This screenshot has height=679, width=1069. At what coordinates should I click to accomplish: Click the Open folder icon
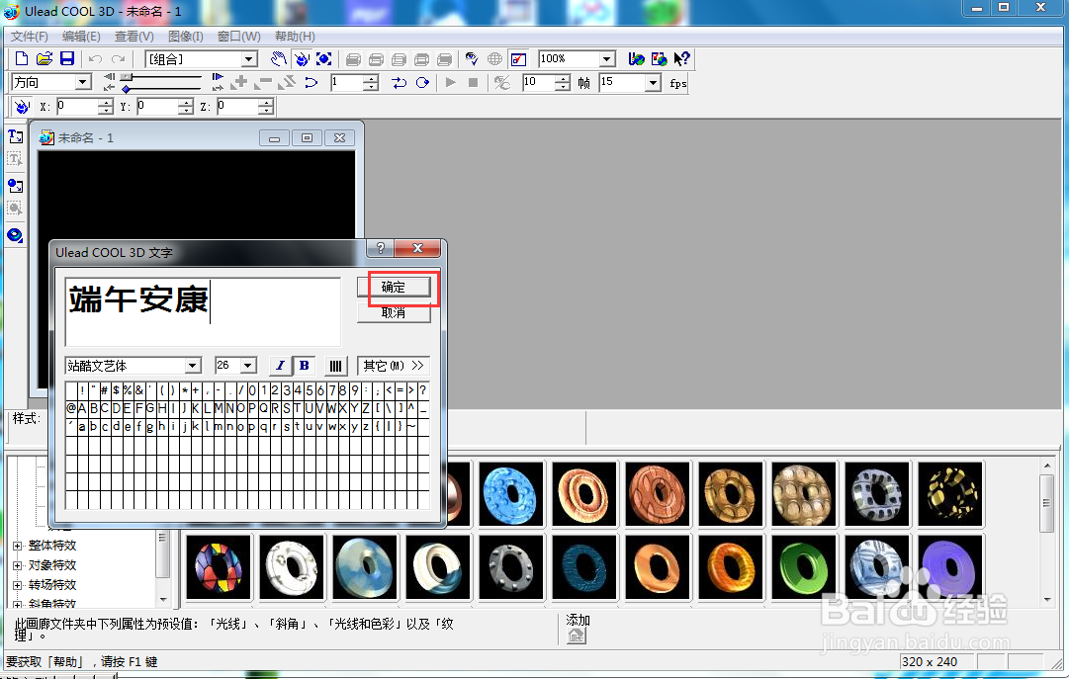pos(45,59)
